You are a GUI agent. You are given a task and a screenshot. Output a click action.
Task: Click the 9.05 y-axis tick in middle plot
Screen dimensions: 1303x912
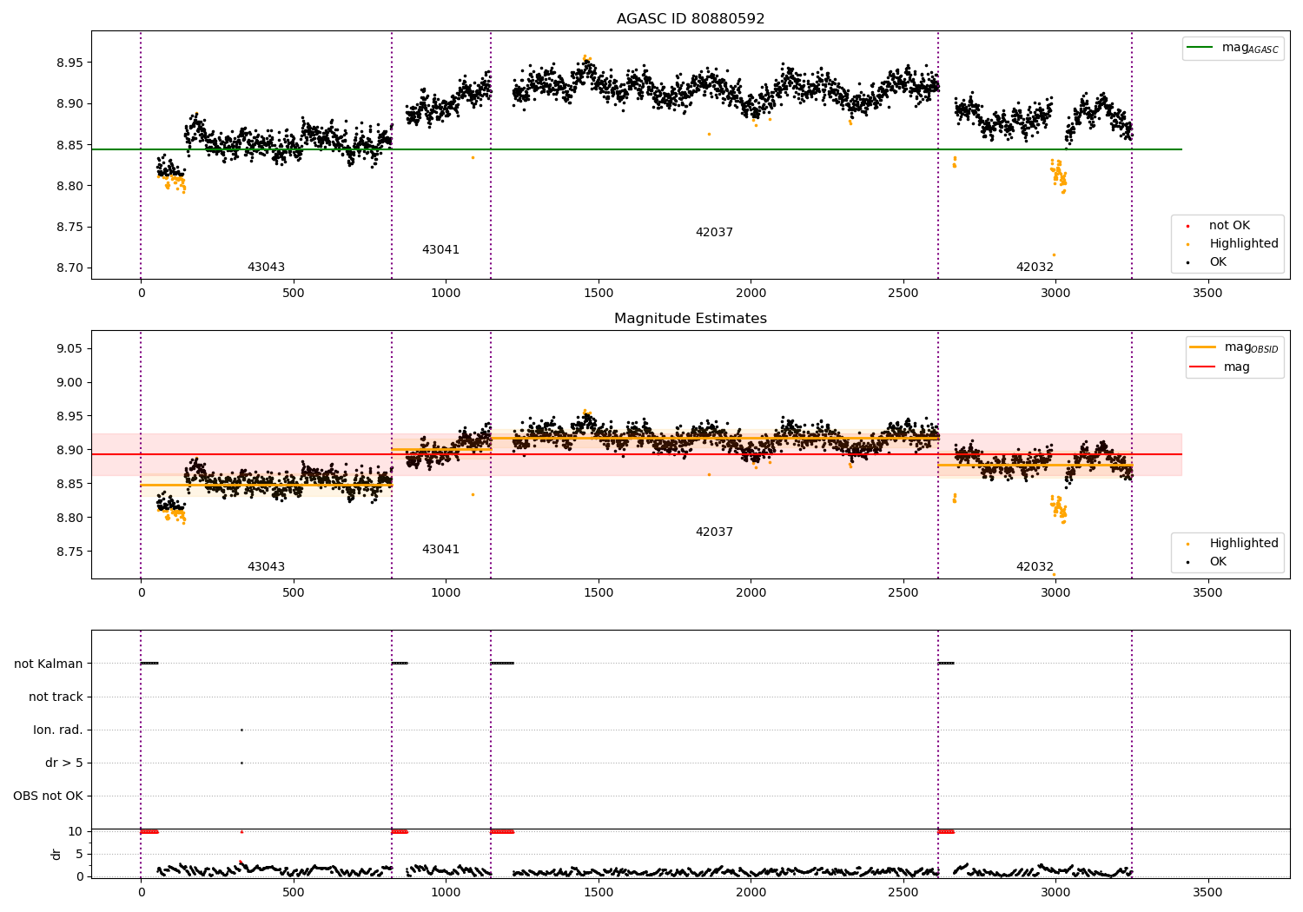[x=69, y=348]
